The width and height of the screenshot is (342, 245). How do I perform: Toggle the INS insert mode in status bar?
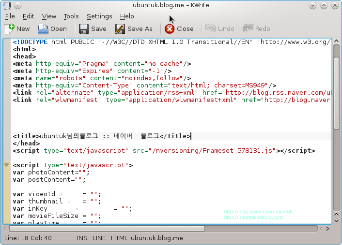coord(82,238)
